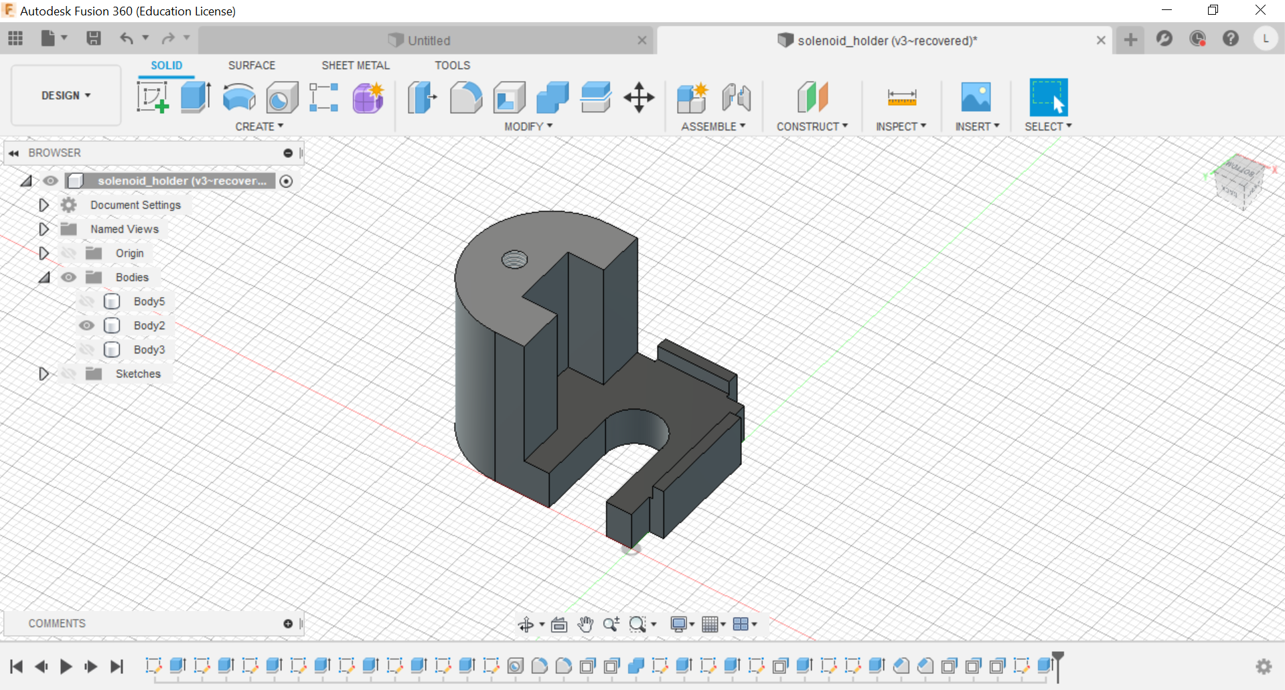Expand the Sketches folder in the browser
The height and width of the screenshot is (690, 1285).
[x=44, y=373]
